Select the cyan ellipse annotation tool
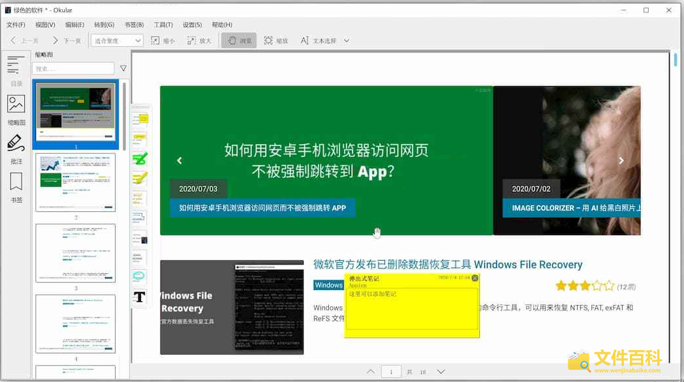Image resolution: width=684 pixels, height=382 pixels. coord(140,276)
